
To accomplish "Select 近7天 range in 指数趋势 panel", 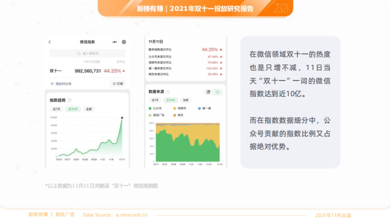I will [56, 109].
